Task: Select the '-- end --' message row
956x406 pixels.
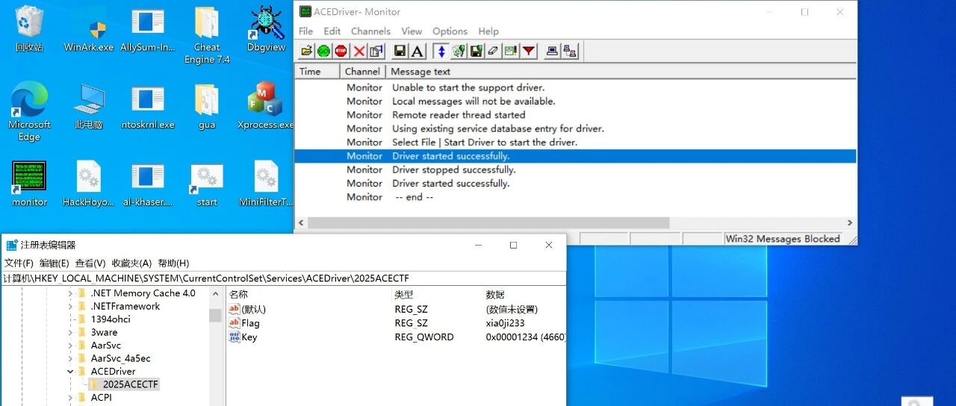Action: tap(574, 197)
